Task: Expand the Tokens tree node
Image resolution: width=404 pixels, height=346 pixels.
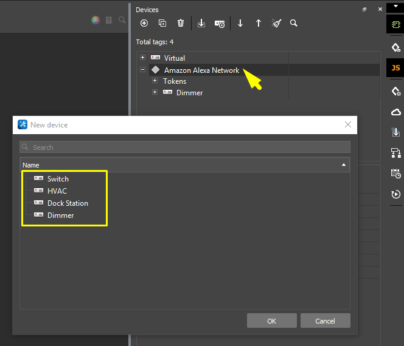Action: 155,81
